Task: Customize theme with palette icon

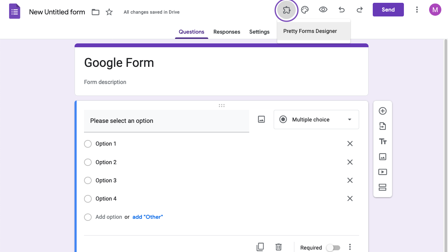Action: tap(305, 10)
